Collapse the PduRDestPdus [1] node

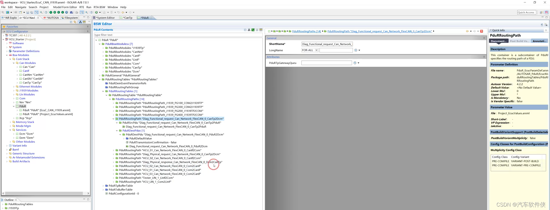(x=117, y=130)
